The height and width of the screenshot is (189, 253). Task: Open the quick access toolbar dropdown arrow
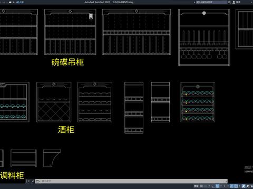14,2
